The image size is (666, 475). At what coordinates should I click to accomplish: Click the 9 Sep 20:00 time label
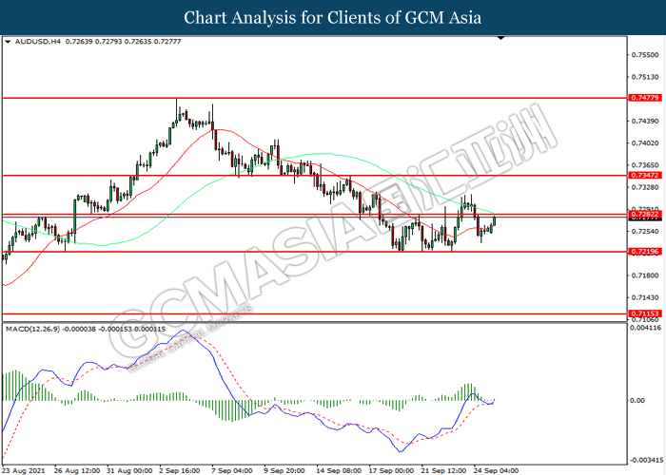click(x=284, y=471)
